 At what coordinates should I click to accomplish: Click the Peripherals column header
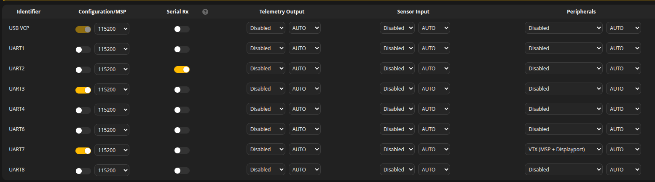point(581,12)
